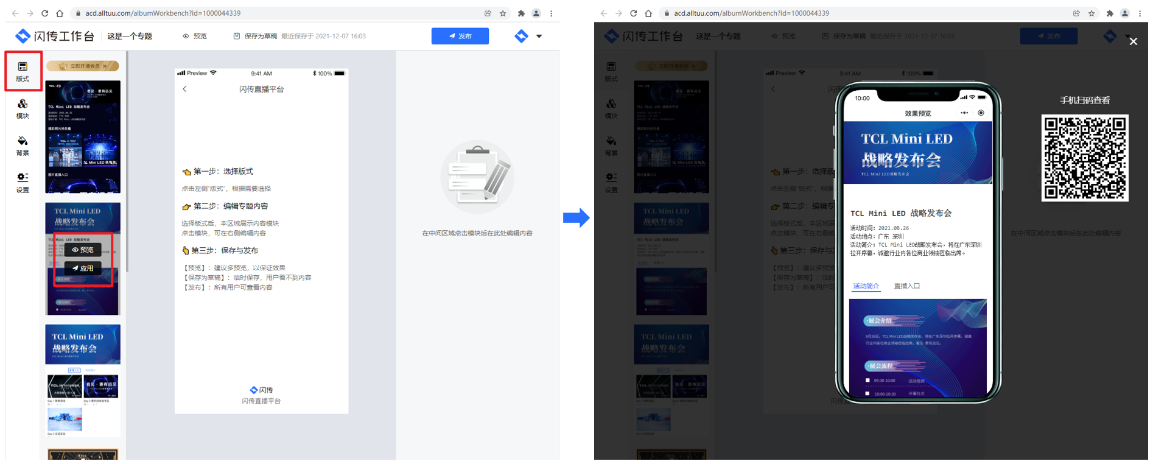Click 保存为草稿 in left window toolbar
The image size is (1153, 464).
pyautogui.click(x=255, y=36)
